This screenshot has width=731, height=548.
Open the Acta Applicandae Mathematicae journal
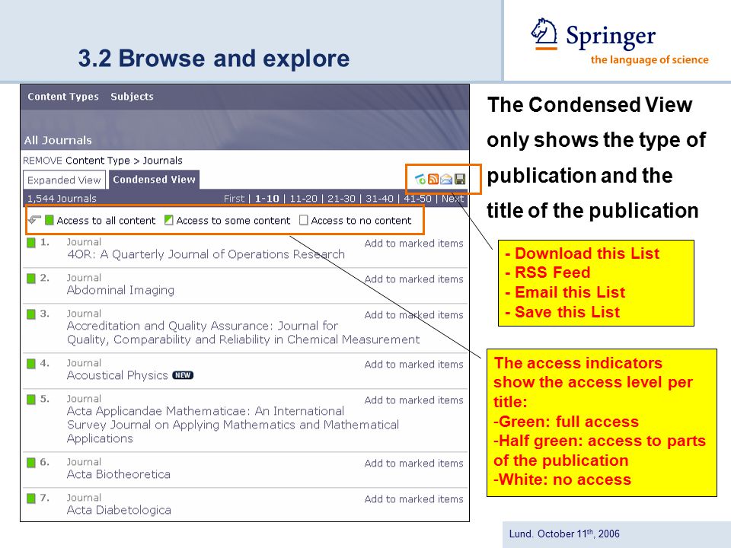coord(233,425)
